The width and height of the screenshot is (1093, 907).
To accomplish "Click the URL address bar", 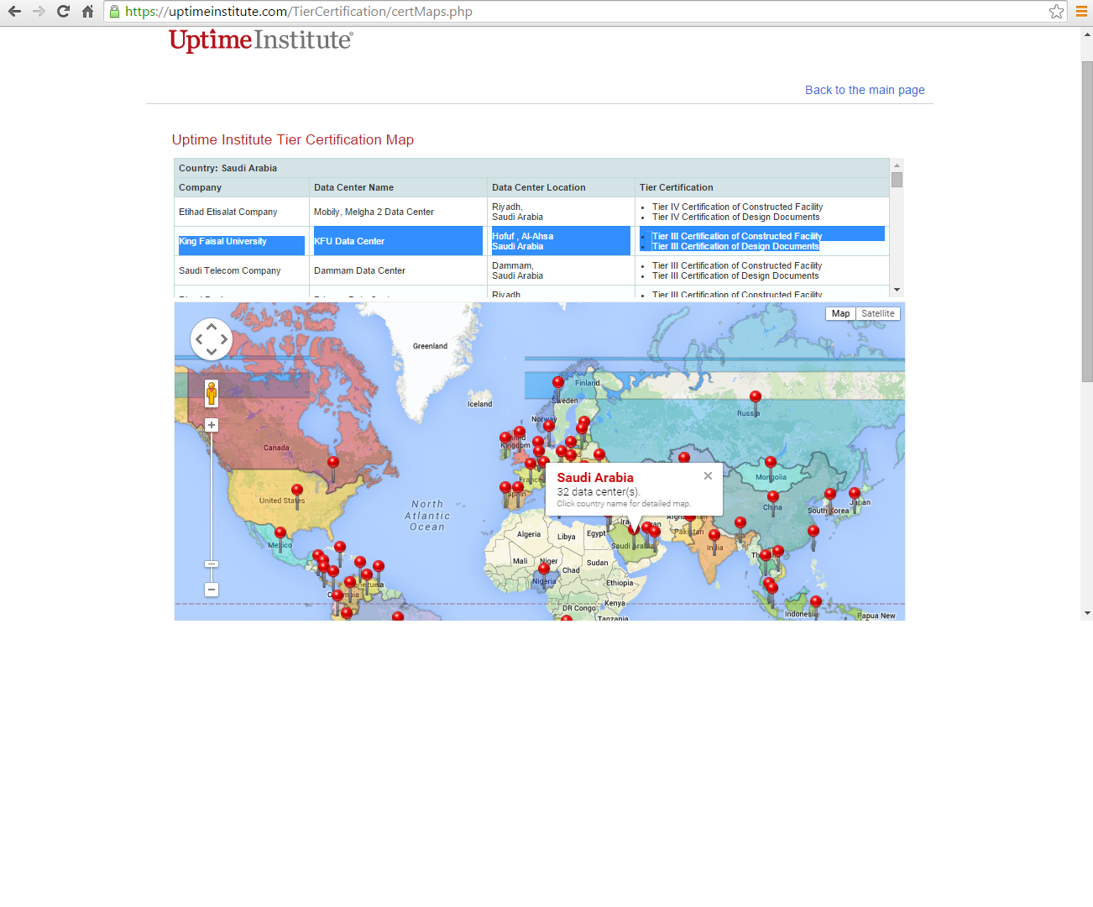I will point(579,12).
